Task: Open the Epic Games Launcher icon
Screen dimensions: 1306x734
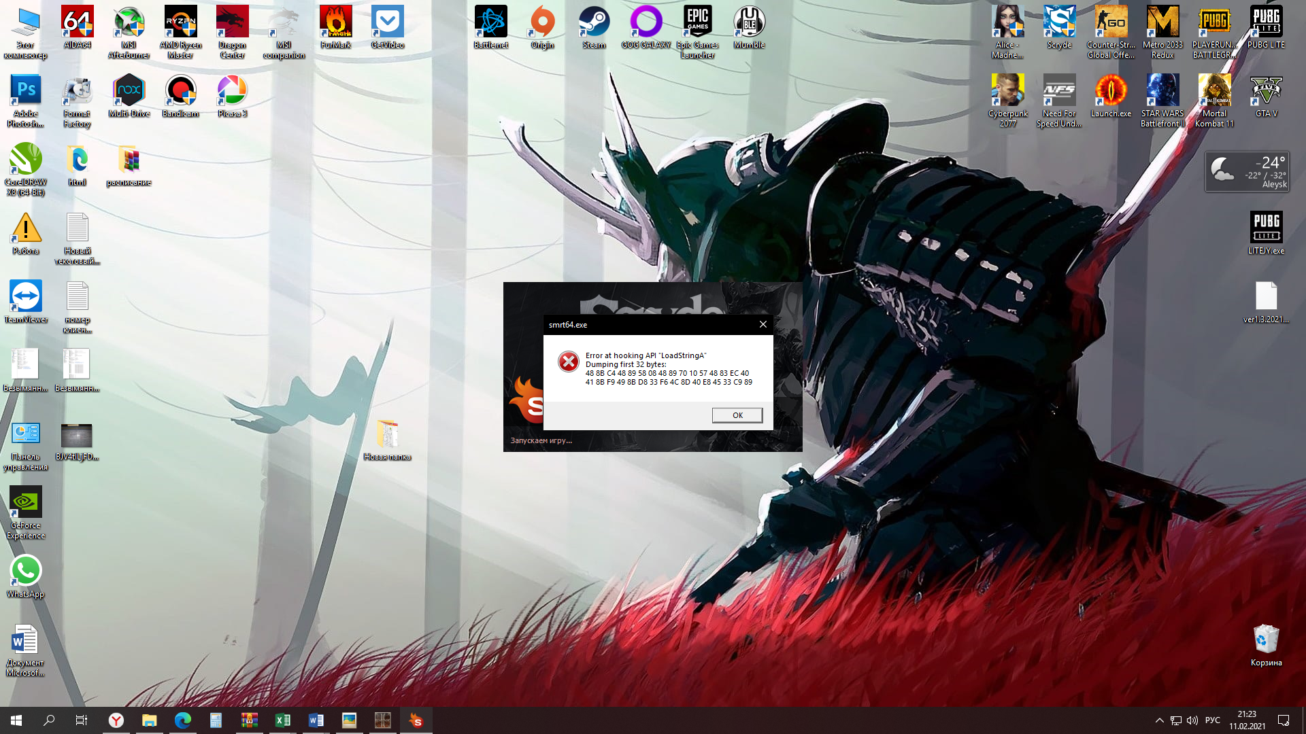Action: tap(697, 23)
